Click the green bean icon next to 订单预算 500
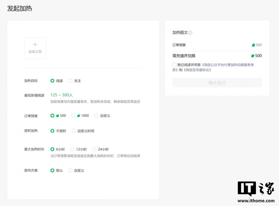The image size is (279, 206). click(x=253, y=45)
